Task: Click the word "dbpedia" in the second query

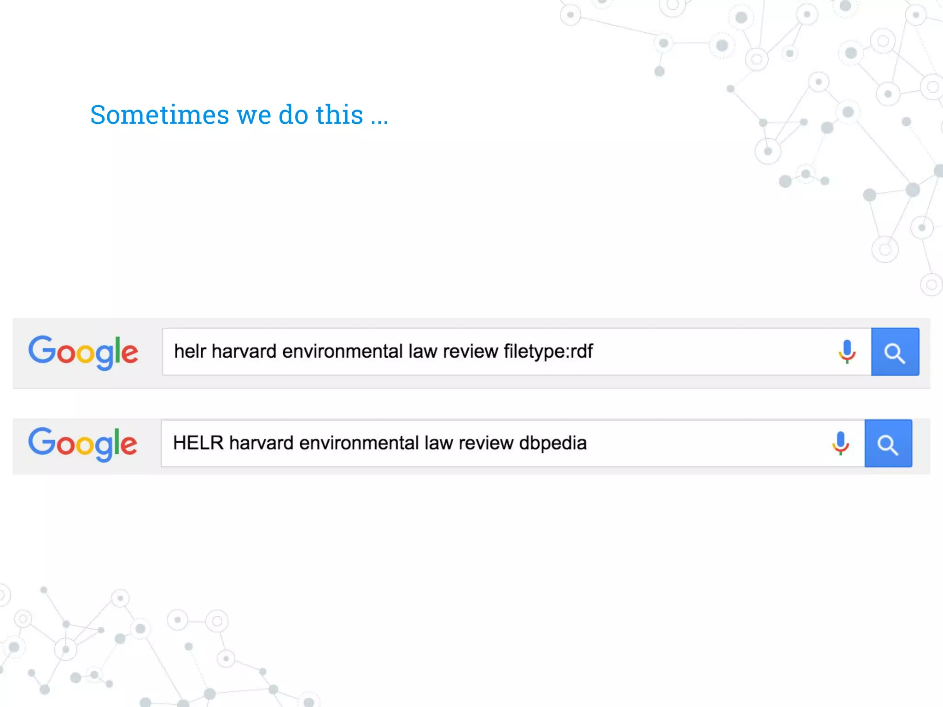Action: pyautogui.click(x=553, y=443)
